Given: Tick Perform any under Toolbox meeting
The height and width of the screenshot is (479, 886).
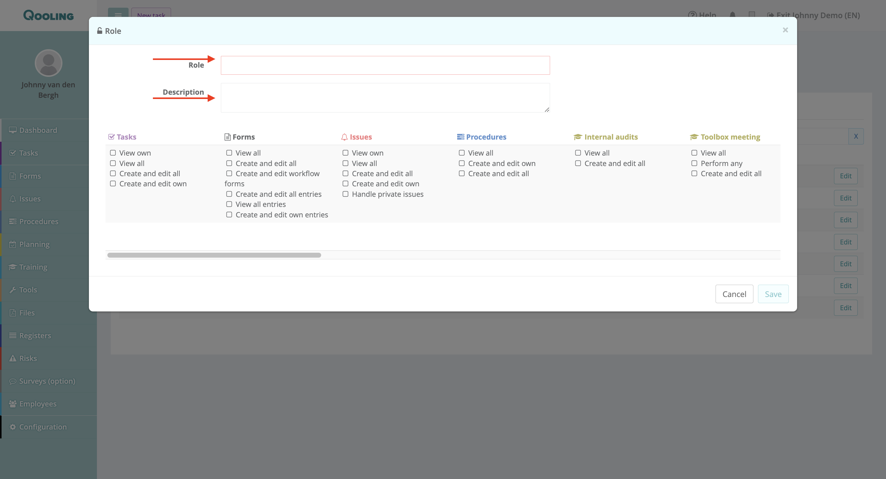Looking at the screenshot, I should pos(694,163).
